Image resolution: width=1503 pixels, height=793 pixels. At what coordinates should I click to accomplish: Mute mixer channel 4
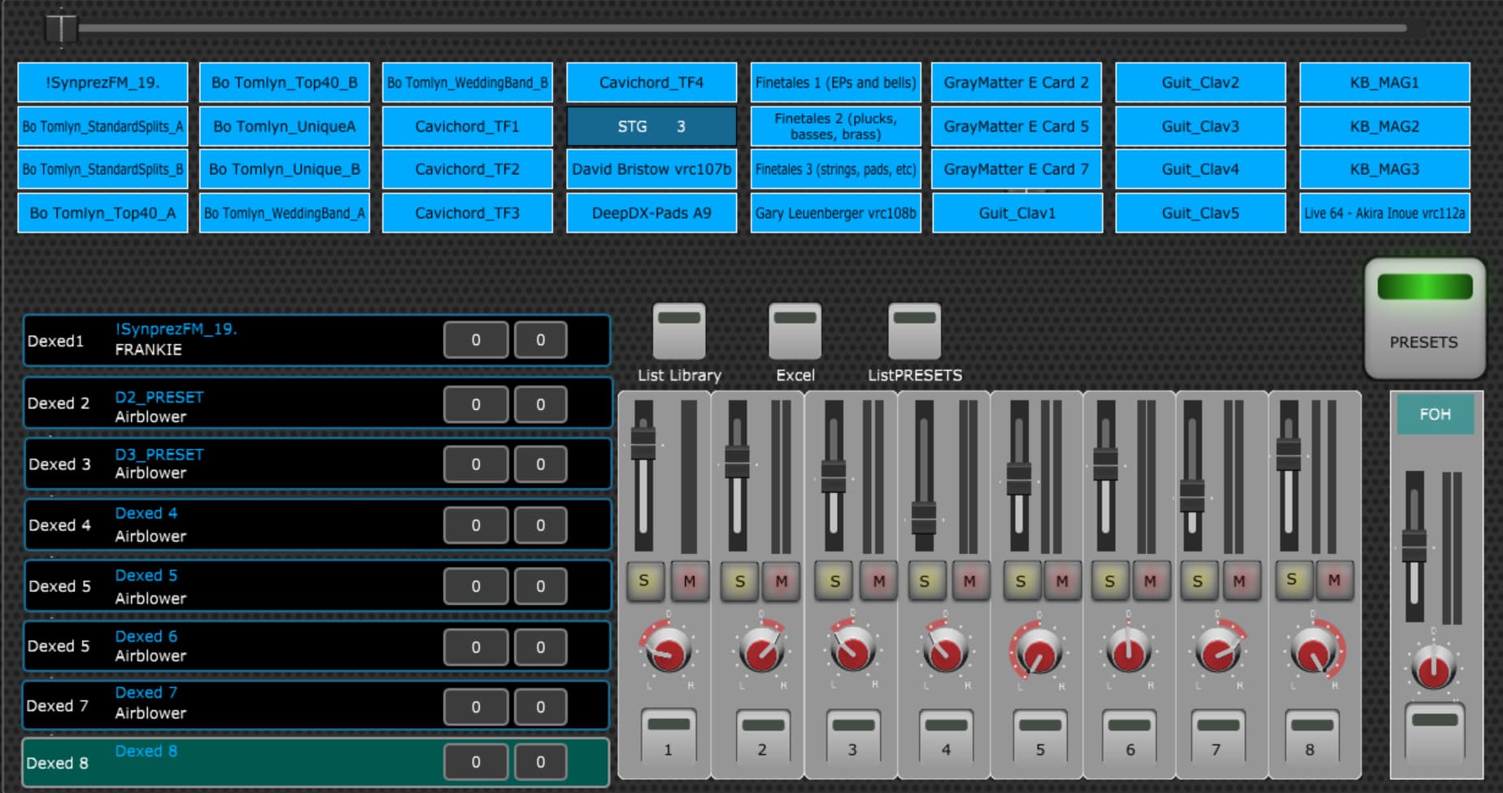pyautogui.click(x=969, y=581)
